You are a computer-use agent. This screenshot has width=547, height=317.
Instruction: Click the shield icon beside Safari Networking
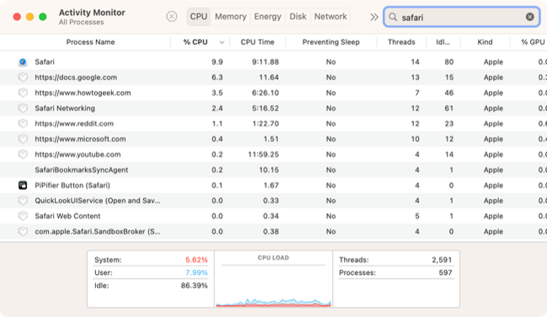coord(23,108)
